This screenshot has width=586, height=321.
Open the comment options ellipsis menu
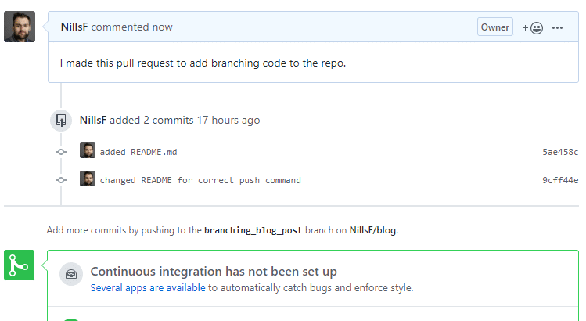[557, 27]
